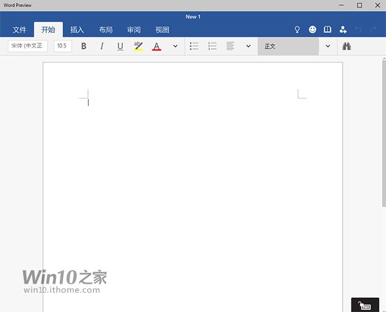Open paragraph alignment options
Image resolution: width=386 pixels, height=312 pixels.
click(x=230, y=46)
